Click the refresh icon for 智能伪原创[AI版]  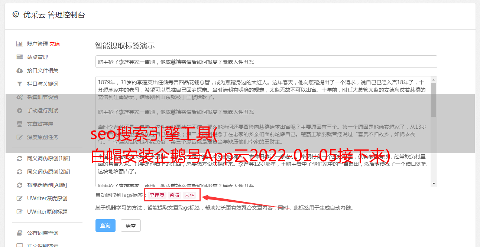coord(20,185)
